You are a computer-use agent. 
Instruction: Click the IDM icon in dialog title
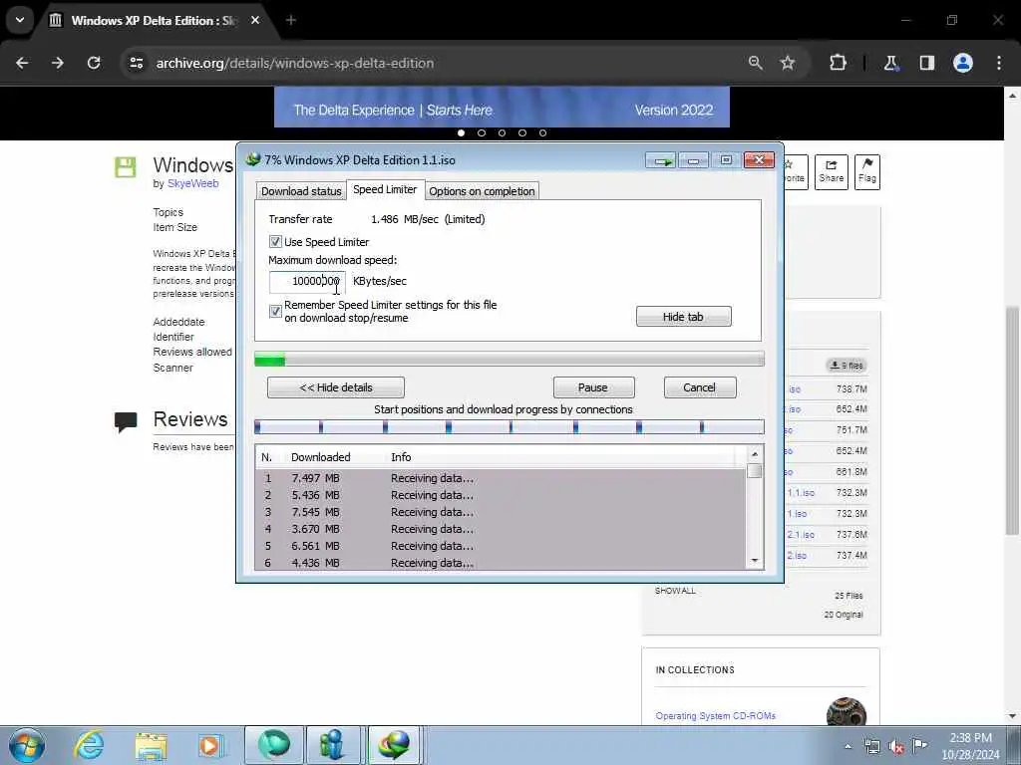pos(252,159)
